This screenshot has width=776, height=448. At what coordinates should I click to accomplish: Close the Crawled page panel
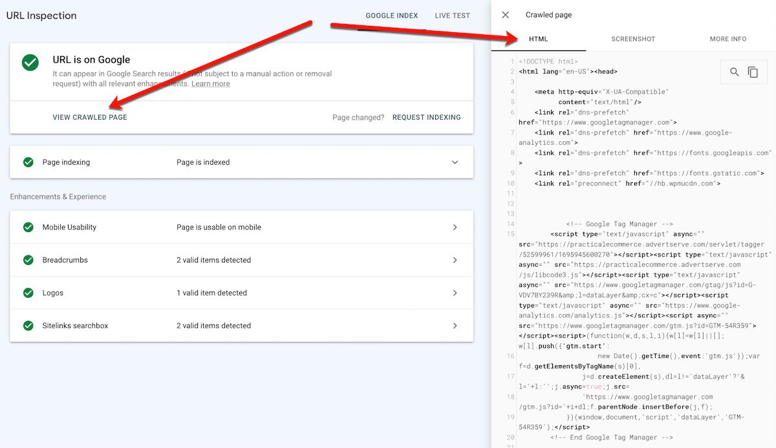click(506, 15)
